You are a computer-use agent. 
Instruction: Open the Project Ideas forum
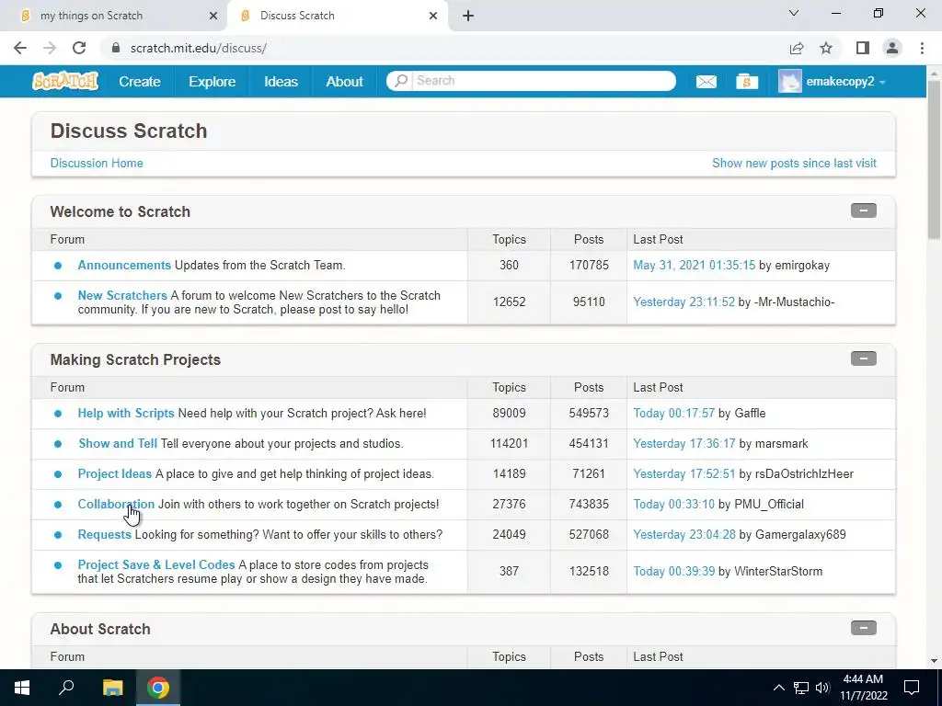115,473
